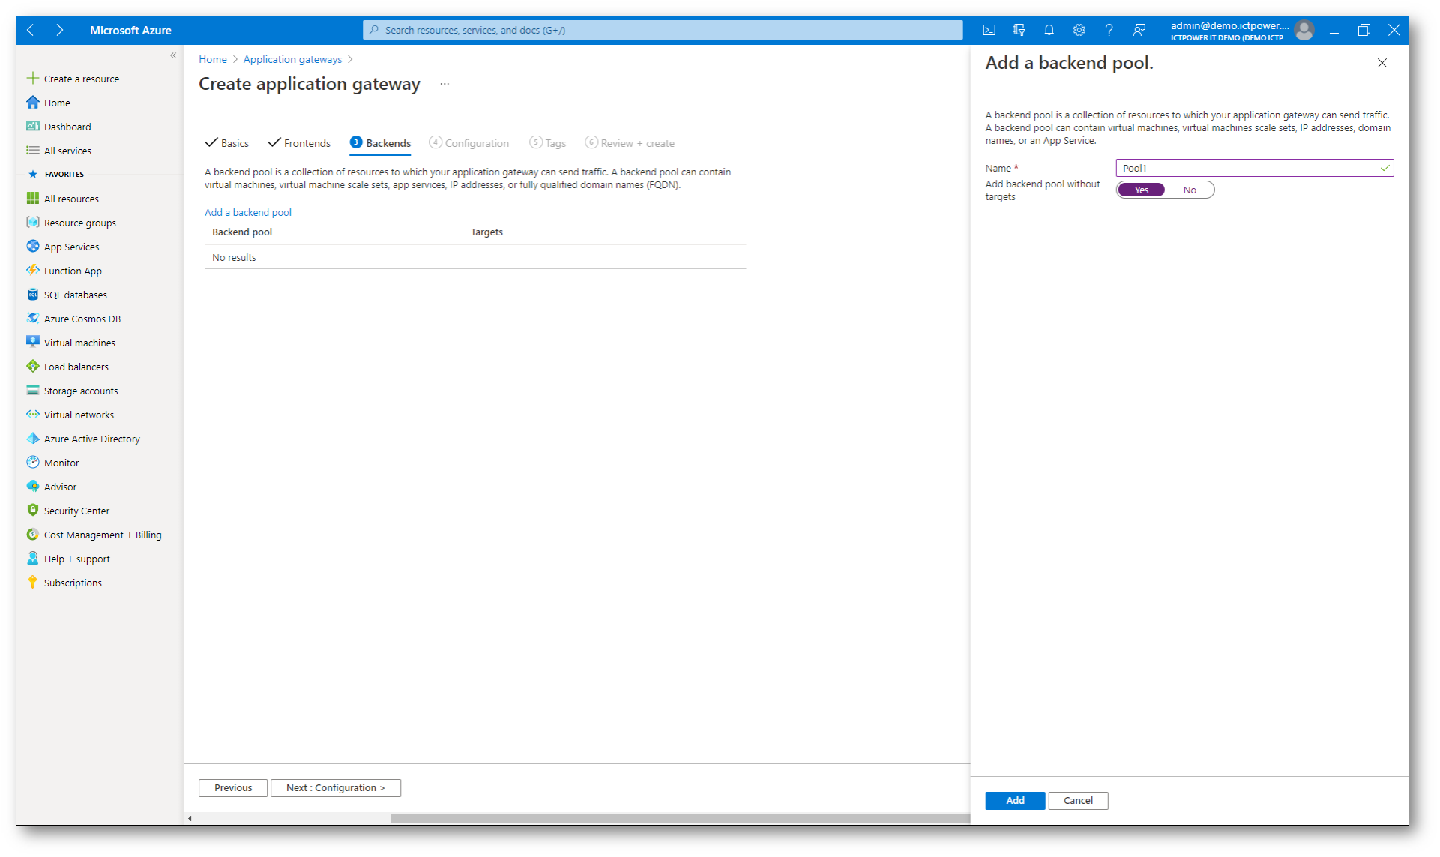Click the Function App lightning icon

point(33,270)
